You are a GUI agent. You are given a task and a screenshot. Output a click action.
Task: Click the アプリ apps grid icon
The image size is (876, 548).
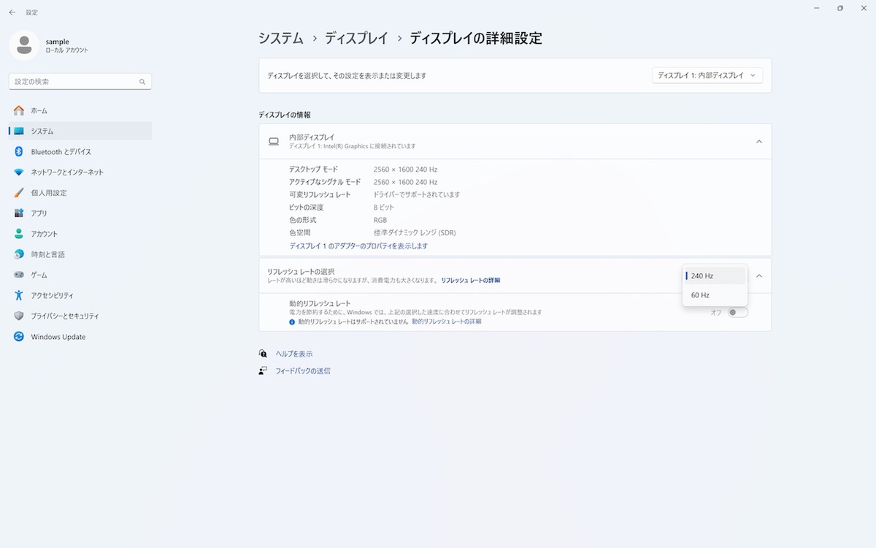pyautogui.click(x=19, y=213)
